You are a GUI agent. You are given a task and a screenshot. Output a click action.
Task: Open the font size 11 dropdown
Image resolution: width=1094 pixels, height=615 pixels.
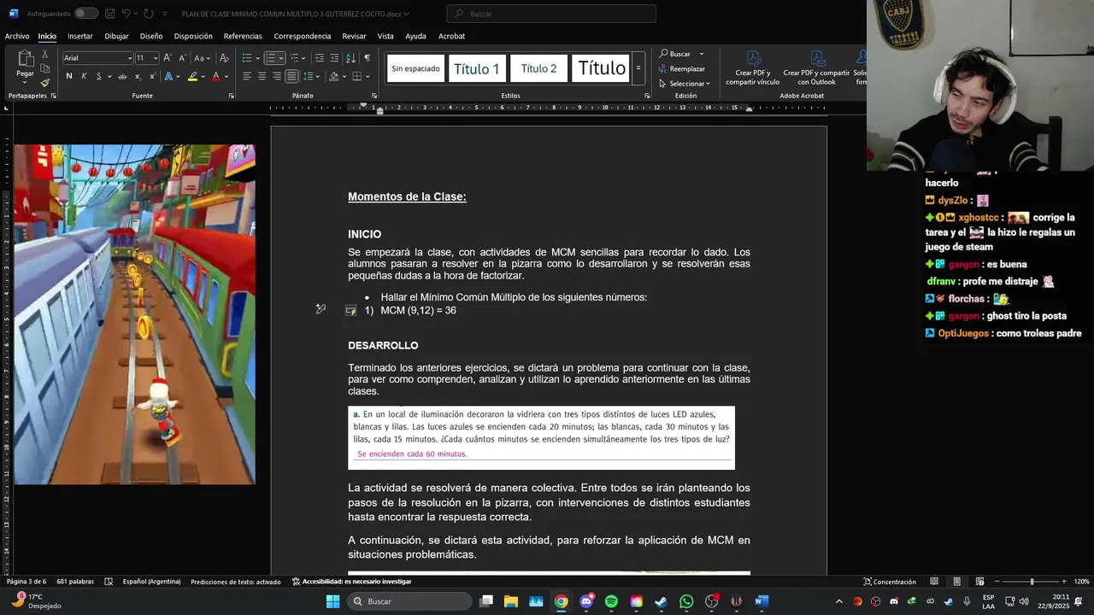tap(156, 58)
